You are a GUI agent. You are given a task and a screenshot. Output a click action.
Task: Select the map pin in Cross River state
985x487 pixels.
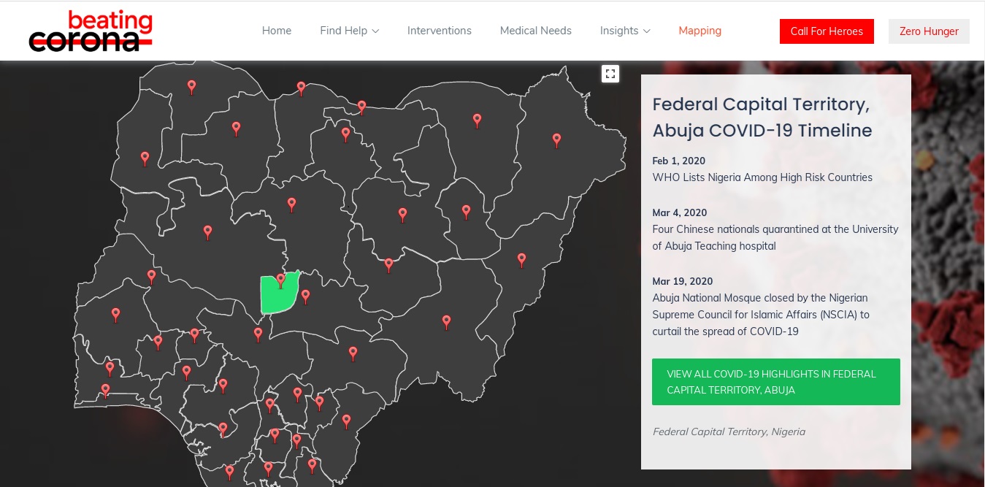[346, 421]
